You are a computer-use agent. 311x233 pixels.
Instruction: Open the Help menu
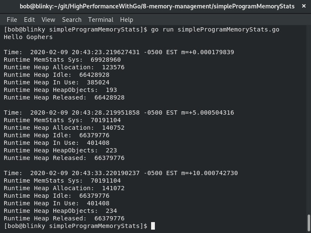click(x=127, y=20)
